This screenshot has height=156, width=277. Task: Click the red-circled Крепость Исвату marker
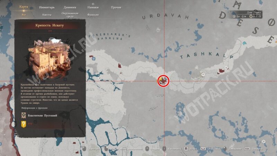[163, 81]
